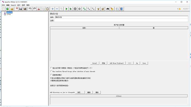Viewport: 191px width, 107px height.
Task: Click the 清除 classpath button
Action: [97, 92]
